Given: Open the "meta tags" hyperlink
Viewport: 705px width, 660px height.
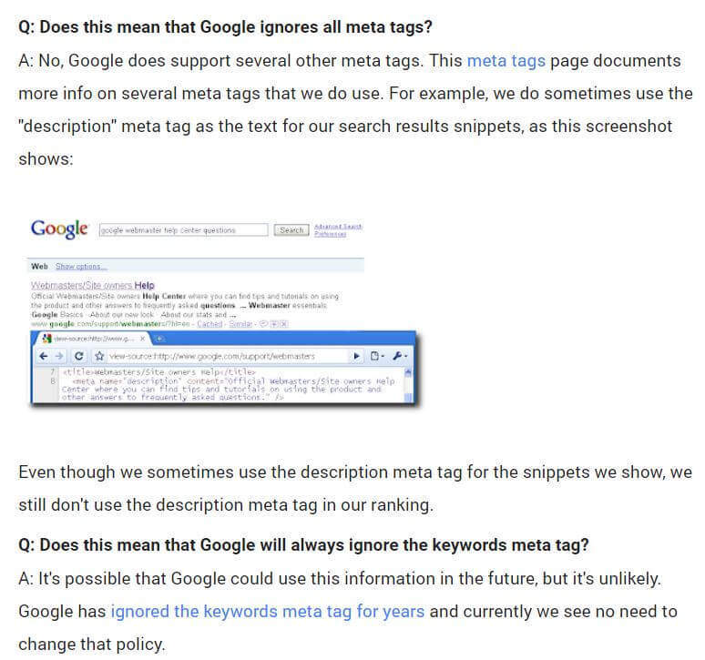Looking at the screenshot, I should coord(506,61).
